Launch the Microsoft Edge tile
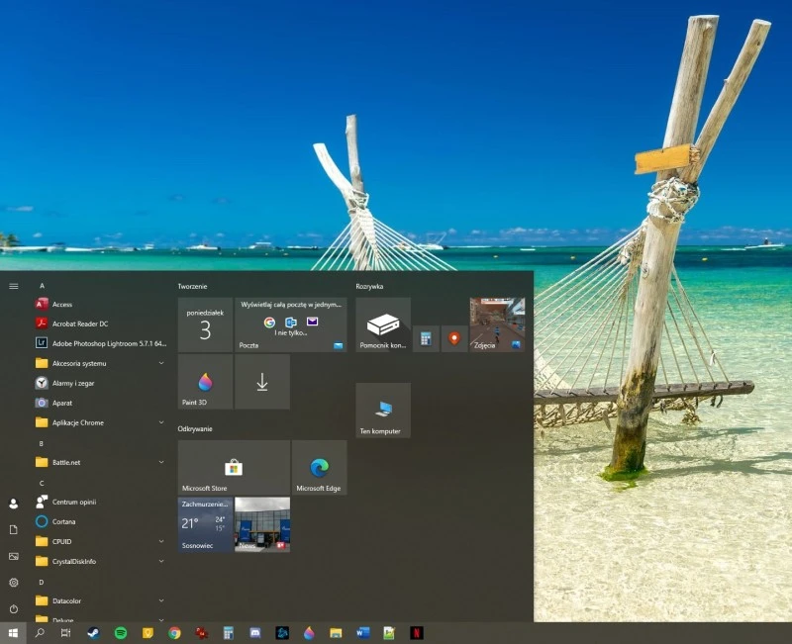Screen dimensions: 792x644 point(319,468)
